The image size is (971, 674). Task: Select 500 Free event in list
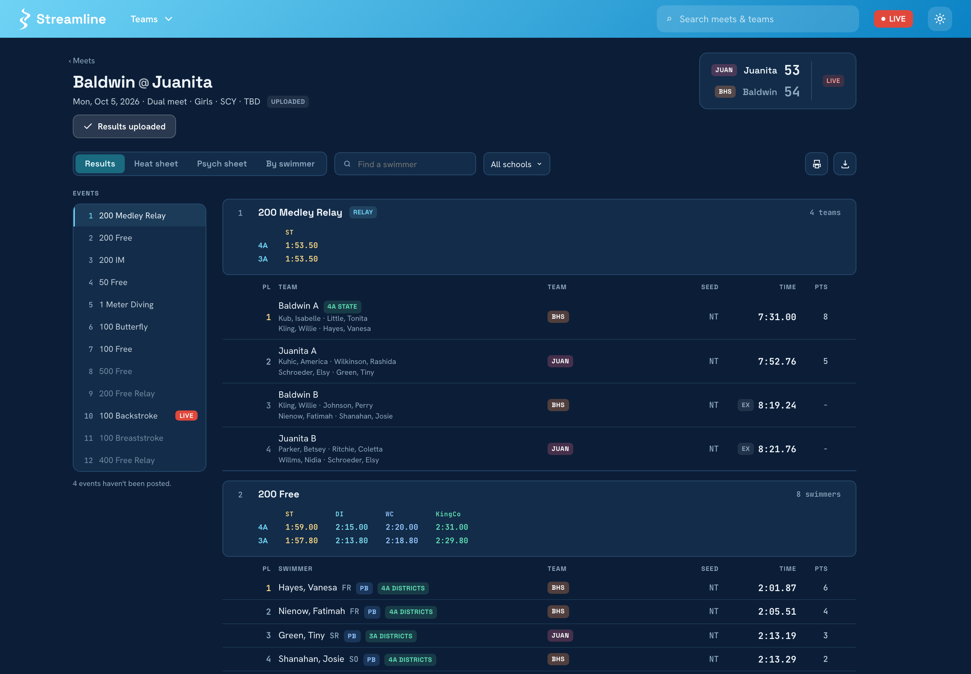(140, 371)
